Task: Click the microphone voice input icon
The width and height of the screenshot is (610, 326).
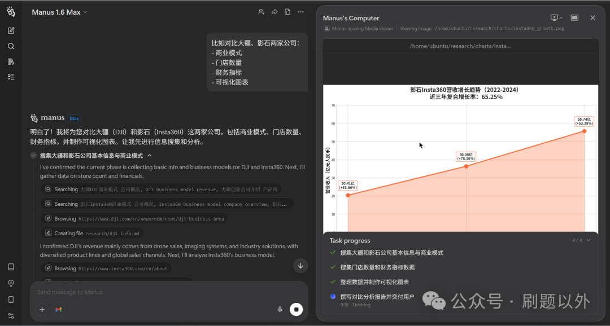Action: click(x=280, y=309)
